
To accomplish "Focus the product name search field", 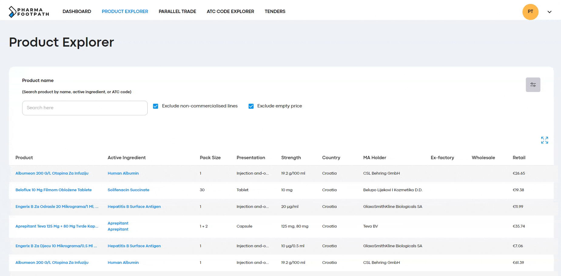I will [x=85, y=108].
